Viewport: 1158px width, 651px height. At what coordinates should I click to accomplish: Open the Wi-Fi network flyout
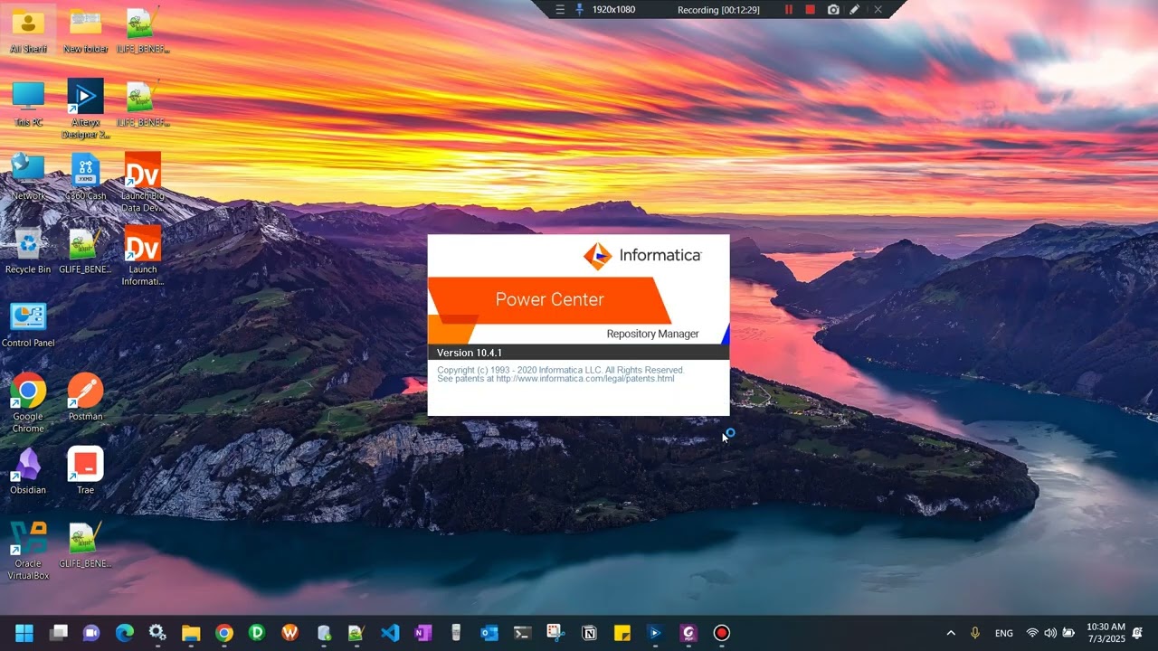(1032, 633)
